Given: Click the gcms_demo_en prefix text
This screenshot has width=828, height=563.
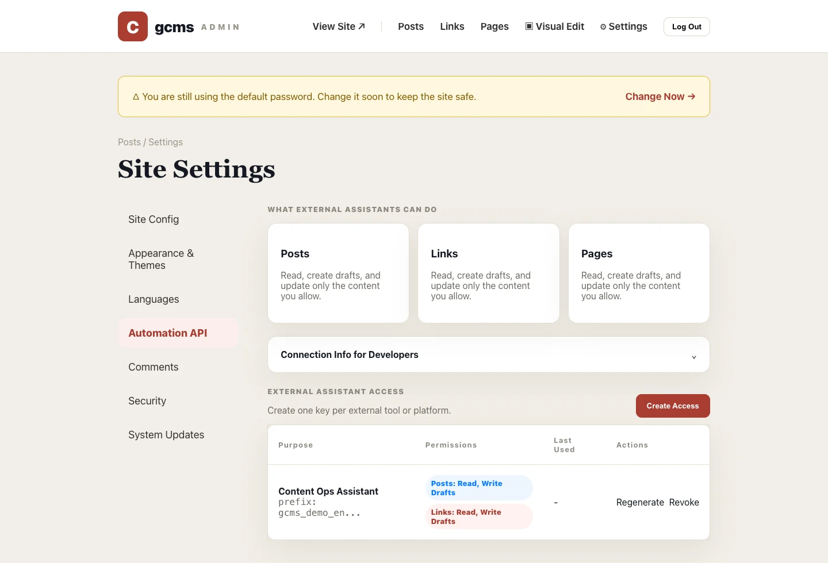Looking at the screenshot, I should [x=320, y=513].
